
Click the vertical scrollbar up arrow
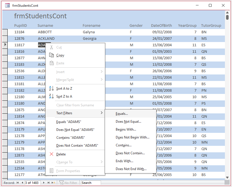point(227,12)
